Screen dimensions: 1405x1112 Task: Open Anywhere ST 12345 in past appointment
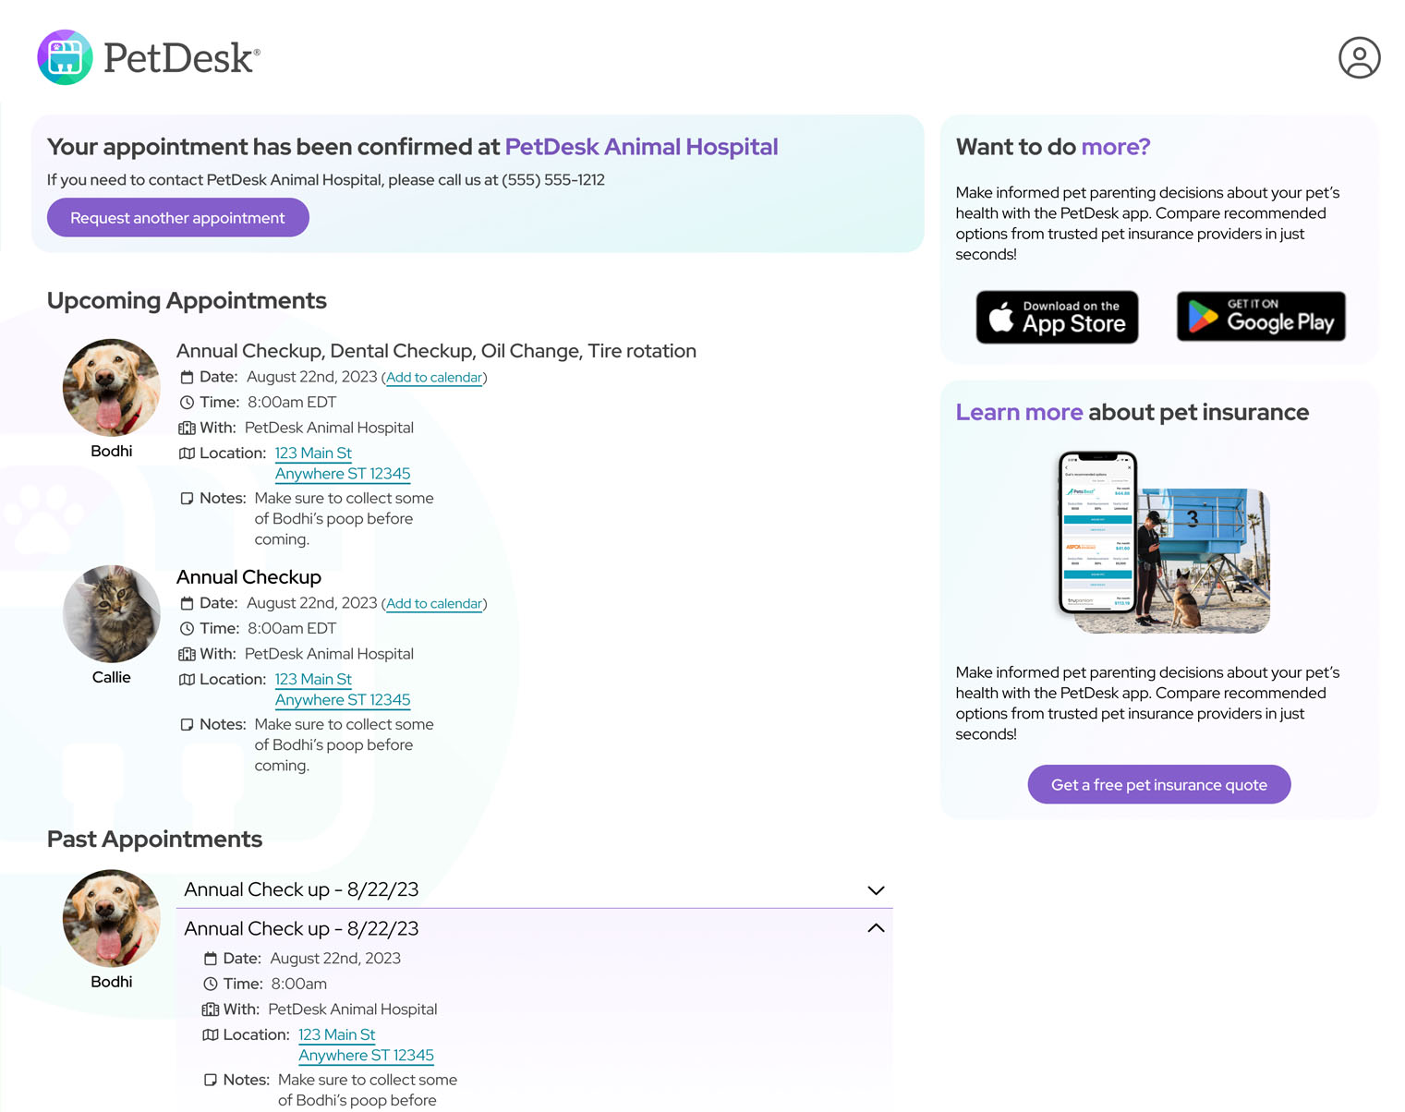point(366,1056)
